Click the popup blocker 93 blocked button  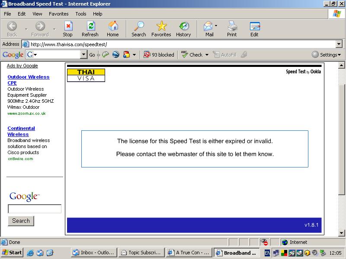(159, 55)
